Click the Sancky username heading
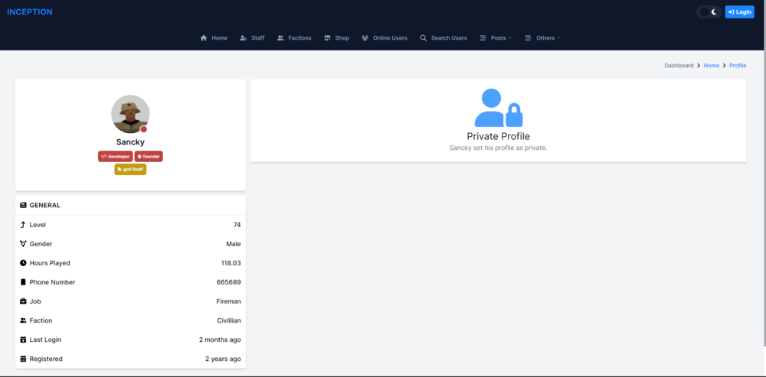This screenshot has height=377, width=766. click(x=130, y=142)
